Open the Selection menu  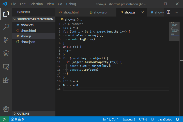point(36,4)
